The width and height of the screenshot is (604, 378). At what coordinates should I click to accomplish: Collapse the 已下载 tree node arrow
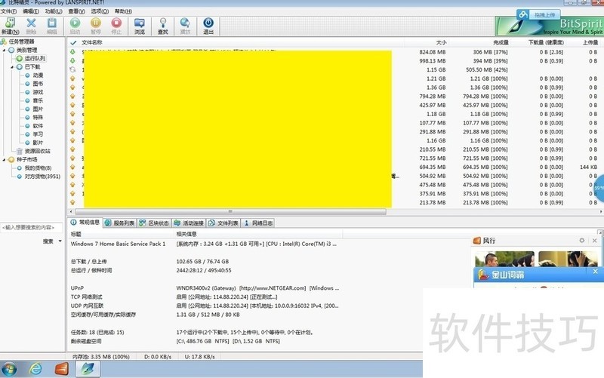12,67
